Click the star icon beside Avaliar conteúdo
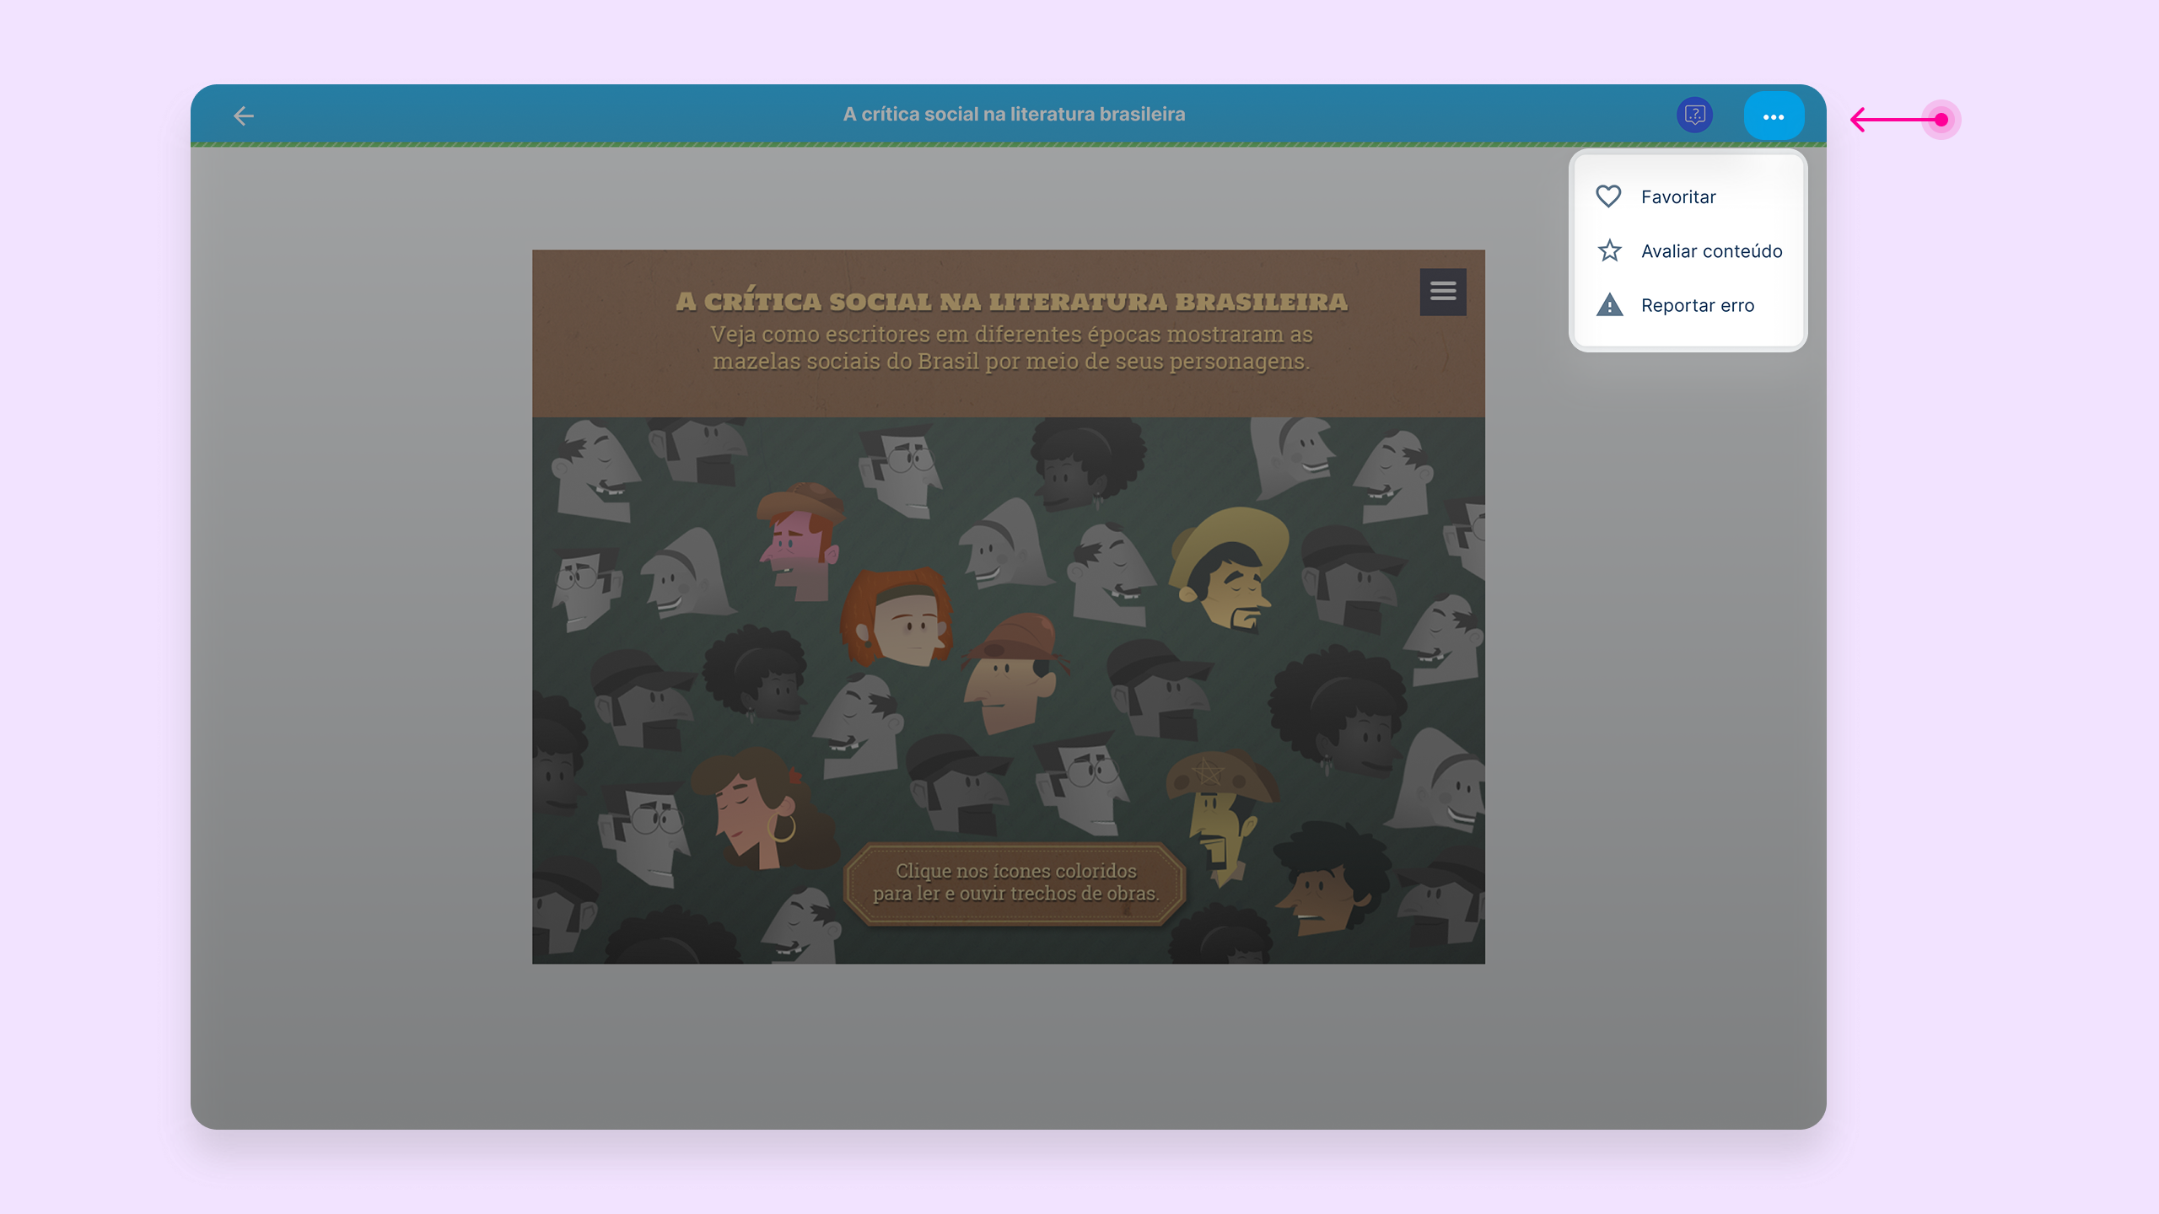This screenshot has height=1214, width=2159. coord(1609,250)
